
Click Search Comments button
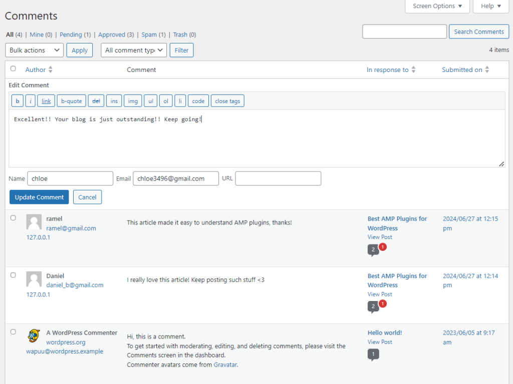click(x=478, y=31)
